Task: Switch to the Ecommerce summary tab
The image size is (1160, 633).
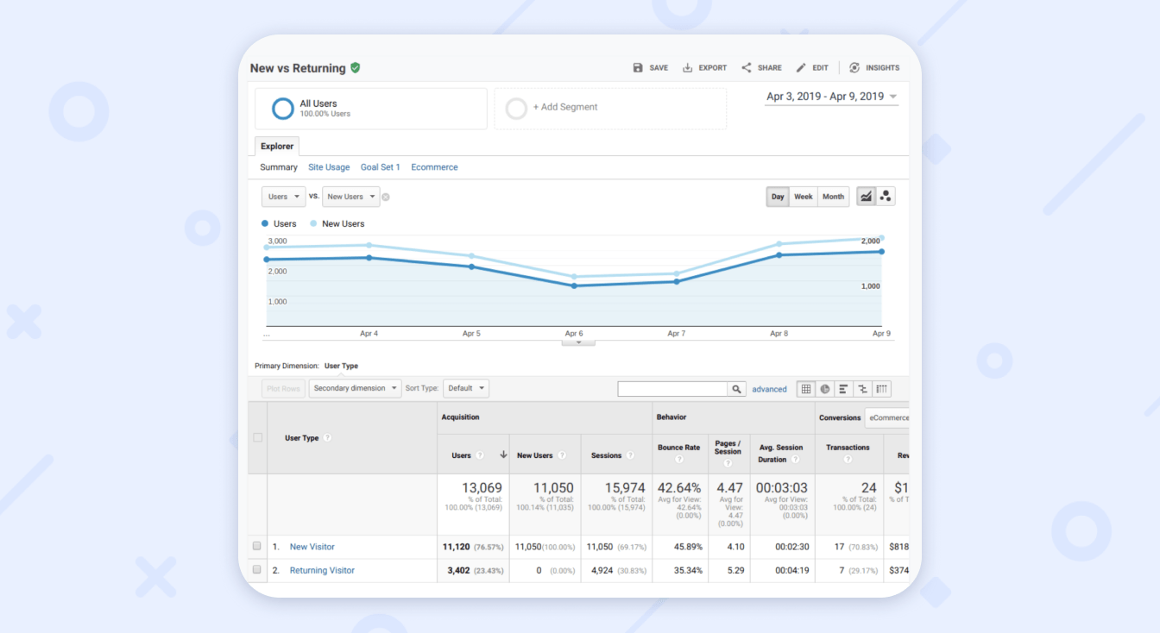Action: pyautogui.click(x=434, y=166)
